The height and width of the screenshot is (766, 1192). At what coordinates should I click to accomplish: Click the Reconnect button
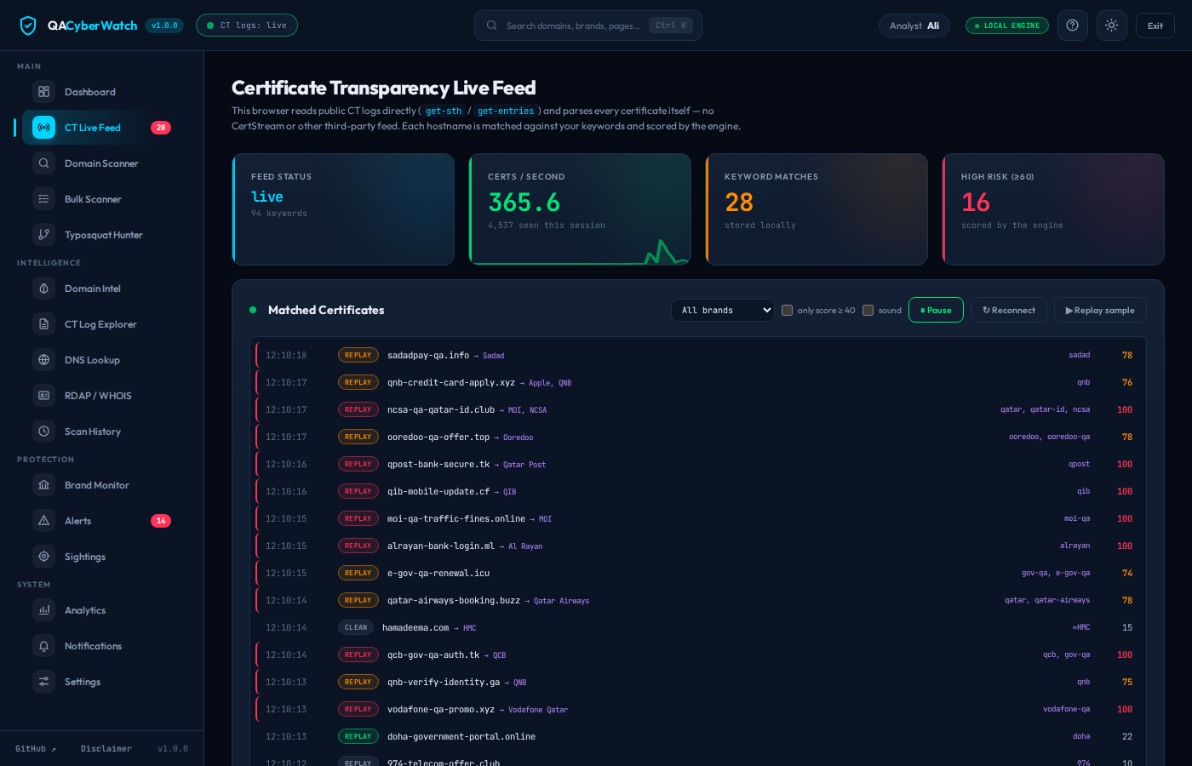[1009, 311]
